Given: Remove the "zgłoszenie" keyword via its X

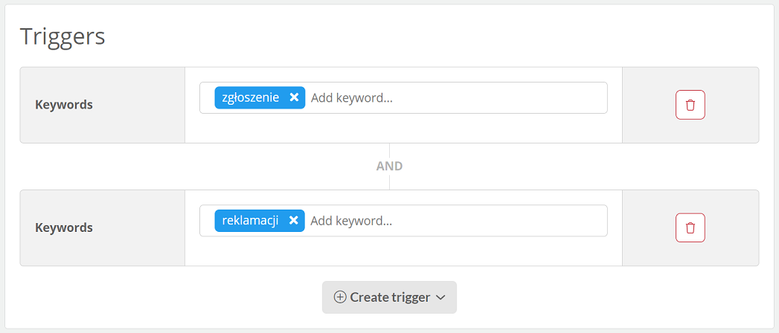Looking at the screenshot, I should [x=294, y=97].
